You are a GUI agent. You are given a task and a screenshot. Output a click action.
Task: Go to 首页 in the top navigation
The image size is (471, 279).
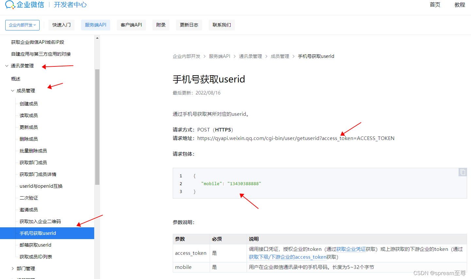click(435, 5)
